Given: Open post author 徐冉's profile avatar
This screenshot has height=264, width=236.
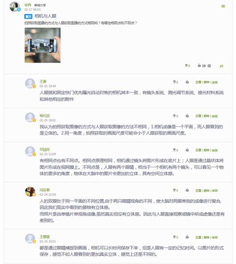Looking at the screenshot, I should click(14, 7).
